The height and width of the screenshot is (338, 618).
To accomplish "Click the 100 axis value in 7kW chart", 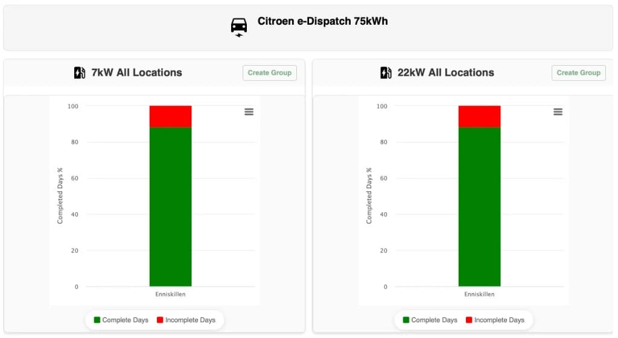I will tap(73, 106).
